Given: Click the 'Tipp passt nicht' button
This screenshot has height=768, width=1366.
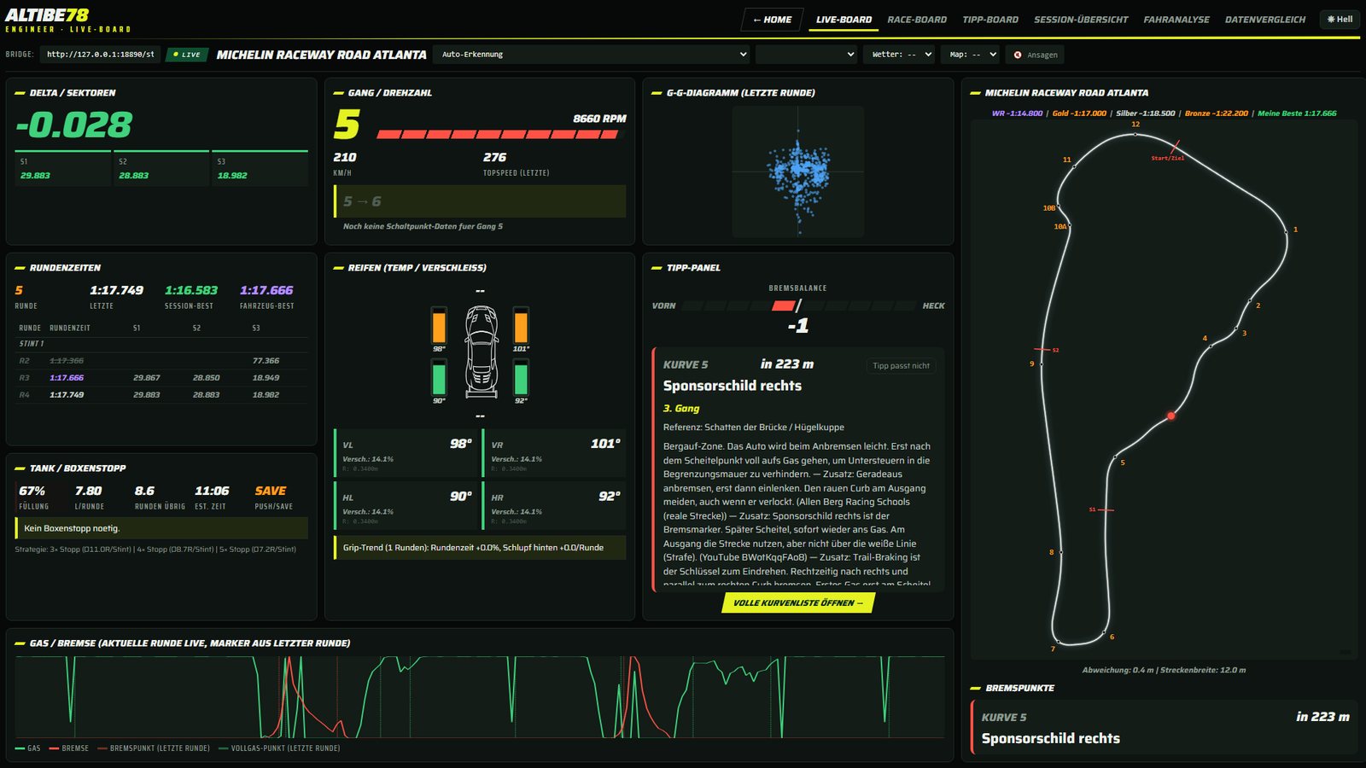Looking at the screenshot, I should (x=901, y=366).
